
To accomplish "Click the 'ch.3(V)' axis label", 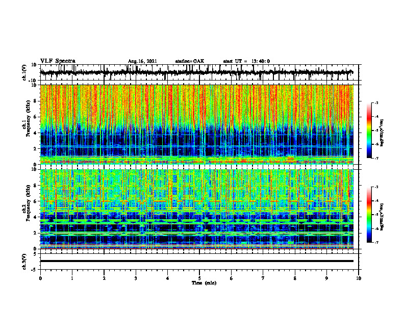I will tap(24, 262).
